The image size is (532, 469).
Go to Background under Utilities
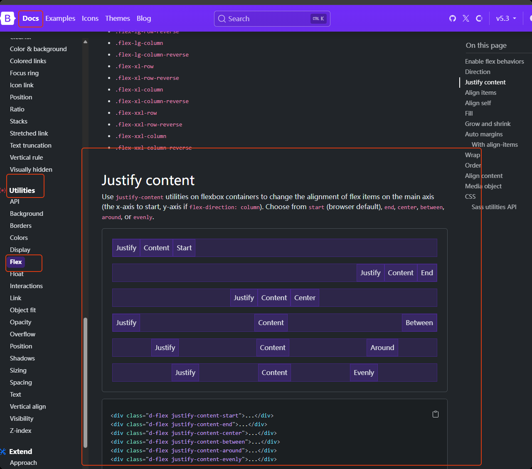27,214
